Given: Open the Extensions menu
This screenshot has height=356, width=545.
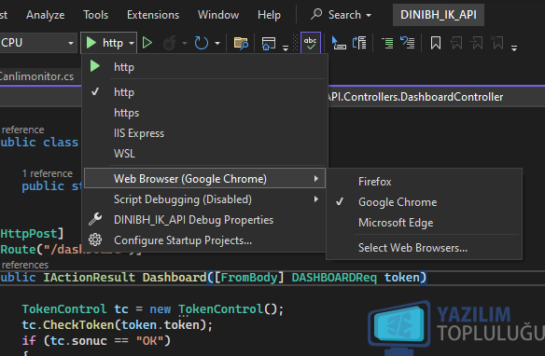Looking at the screenshot, I should (153, 15).
